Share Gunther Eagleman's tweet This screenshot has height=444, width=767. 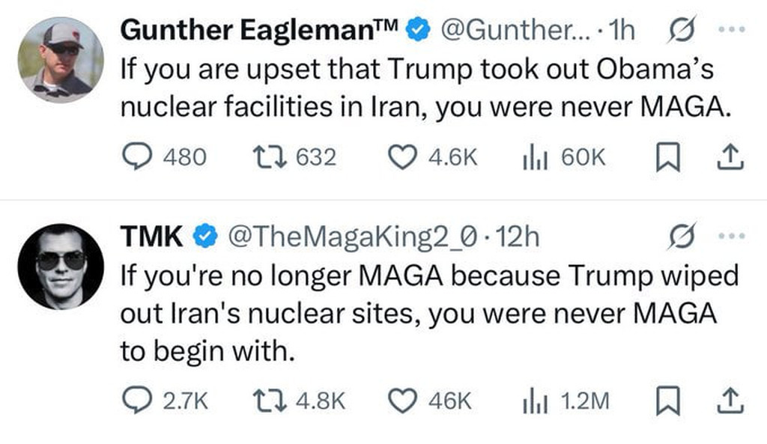[730, 157]
